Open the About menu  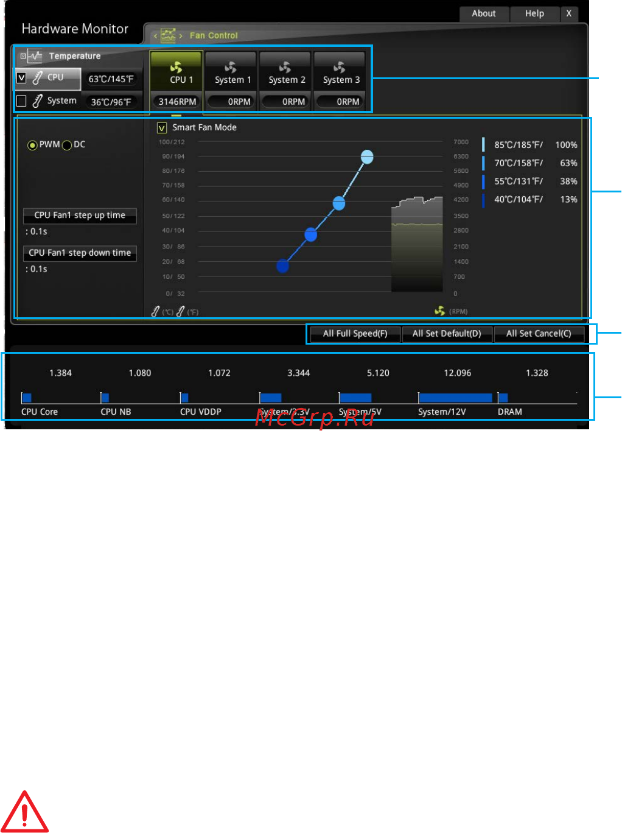pos(484,13)
